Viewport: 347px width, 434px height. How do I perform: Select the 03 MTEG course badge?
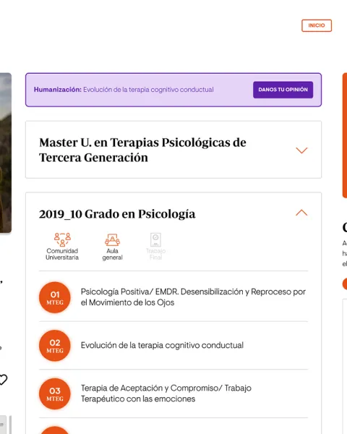point(55,394)
